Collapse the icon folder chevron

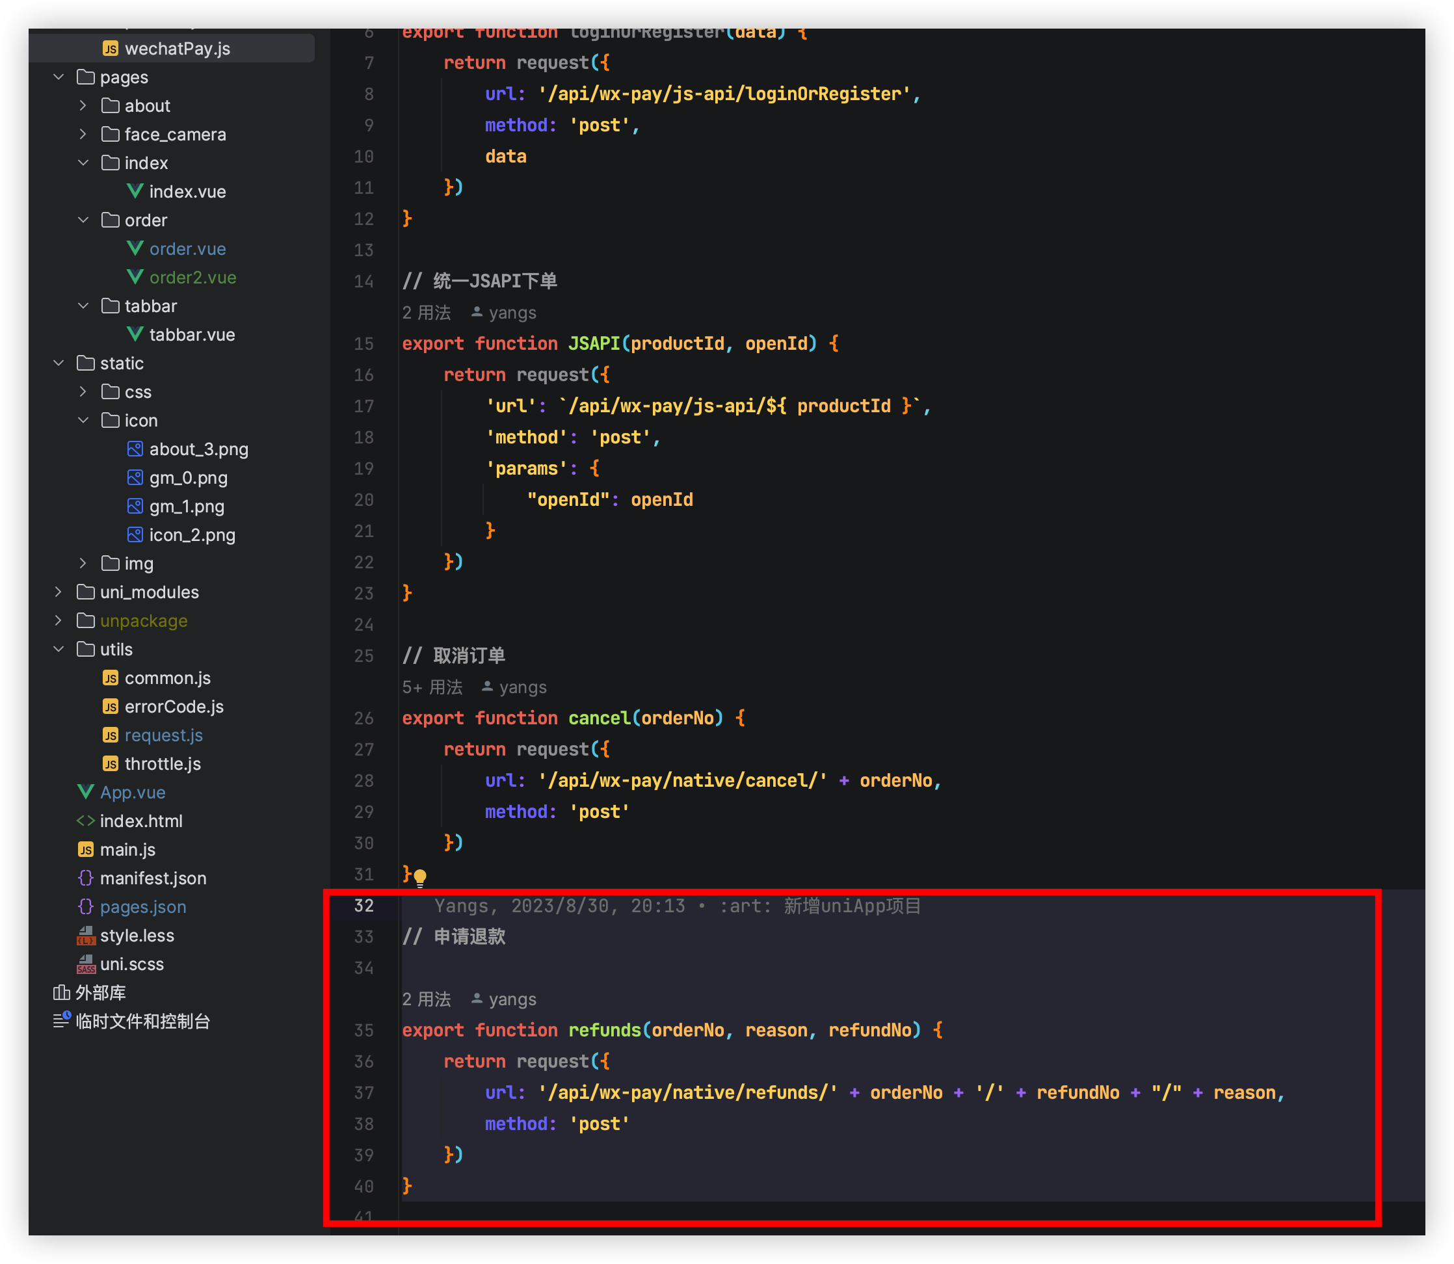pos(83,421)
